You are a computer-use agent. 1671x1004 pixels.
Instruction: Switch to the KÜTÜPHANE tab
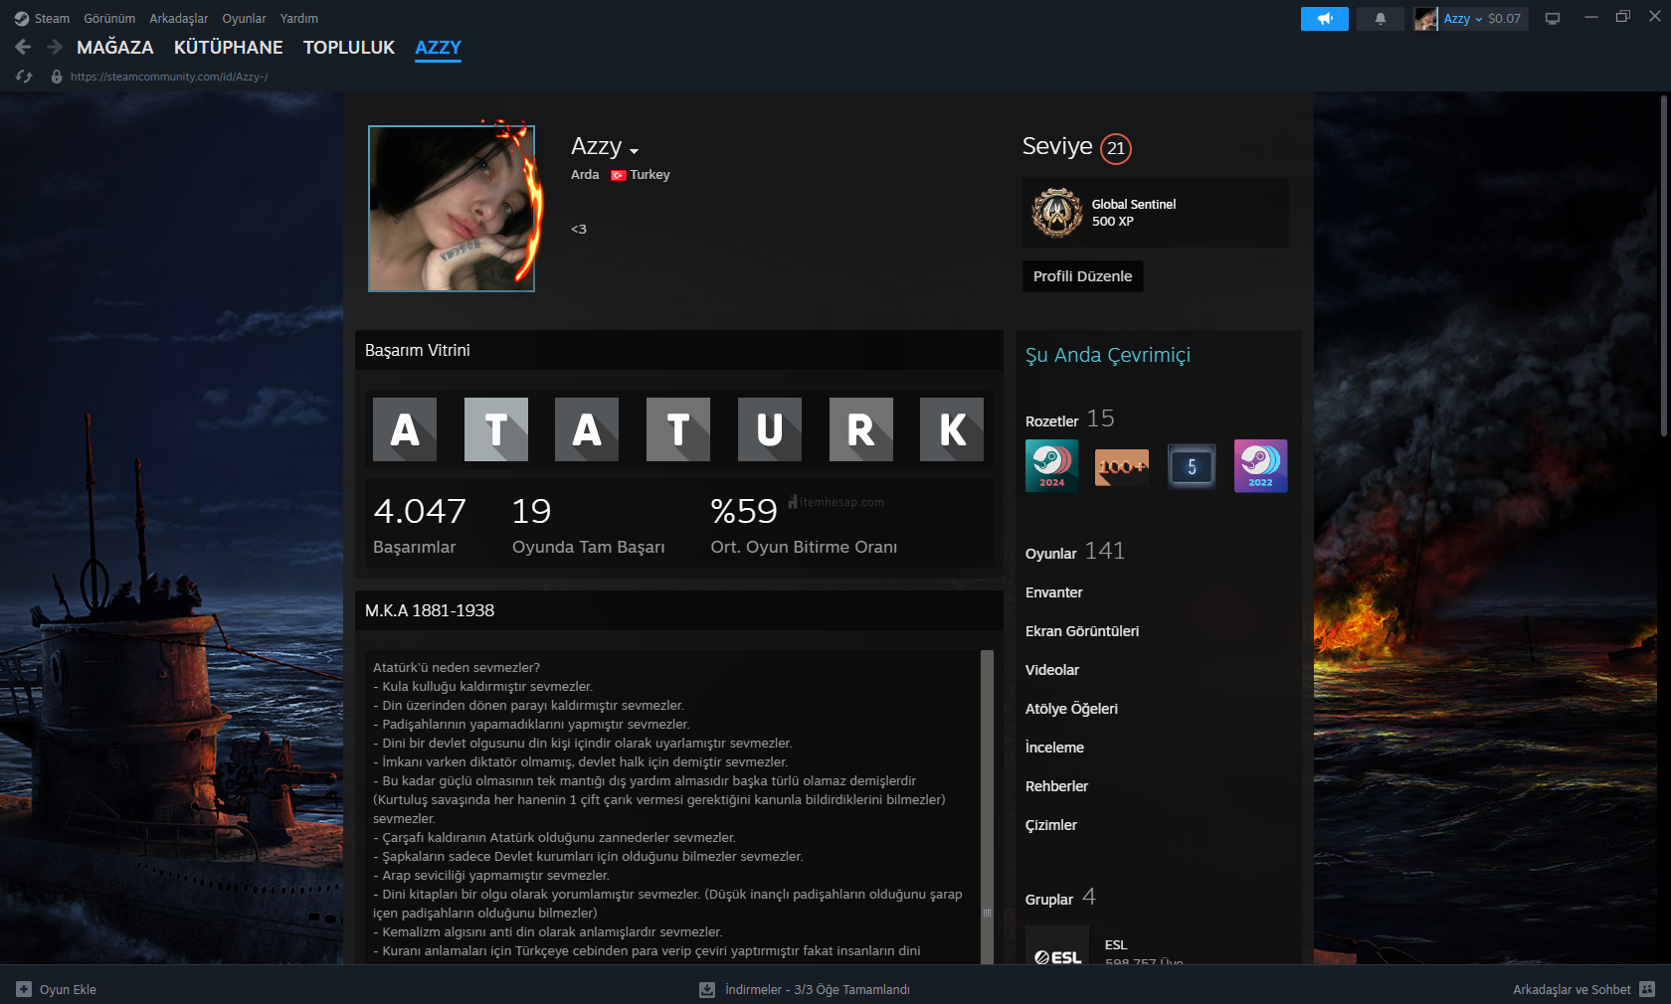(228, 47)
